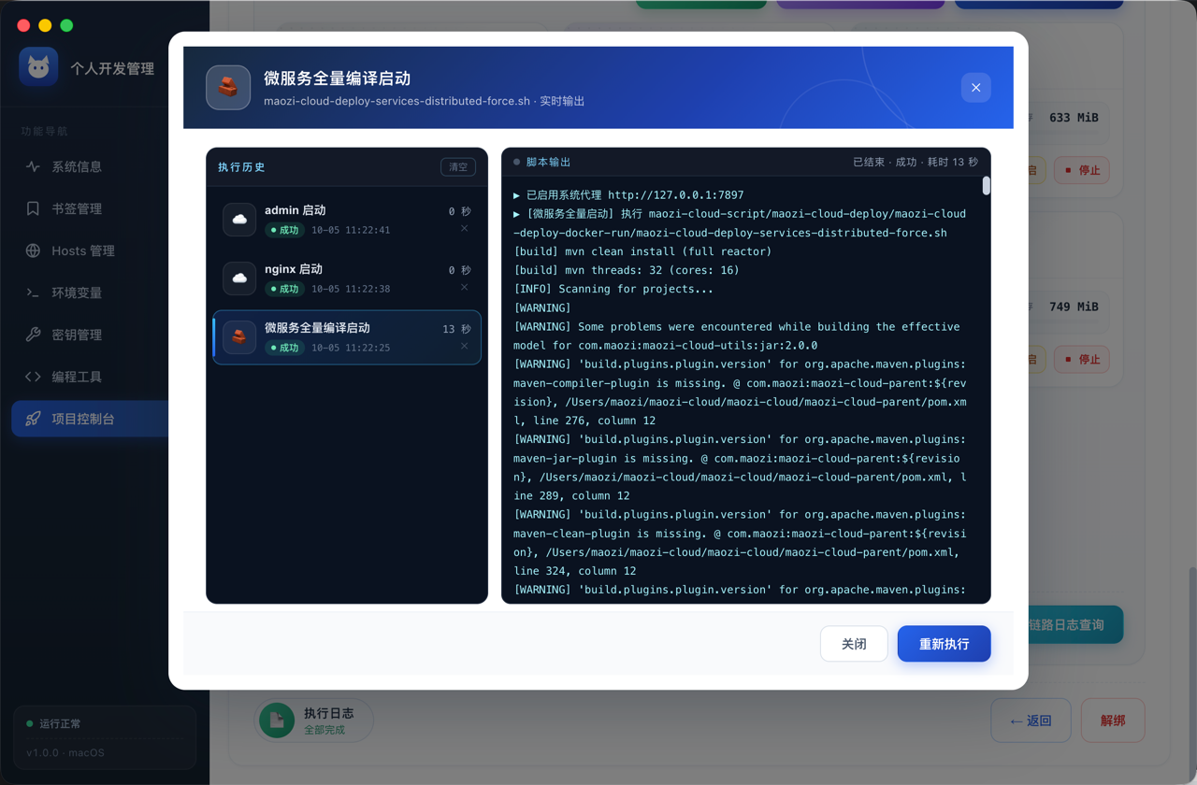
Task: Click the 书签管理 bookmark icon
Action: (x=33, y=208)
